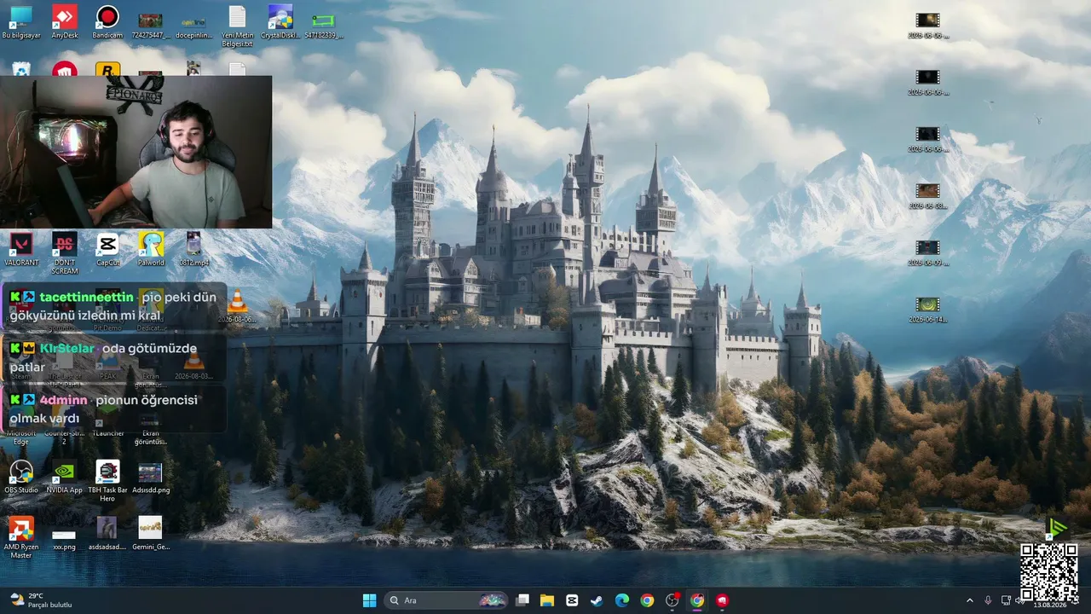1091x614 pixels.
Task: Open OBS Studio from the taskbar
Action: pyautogui.click(x=672, y=600)
